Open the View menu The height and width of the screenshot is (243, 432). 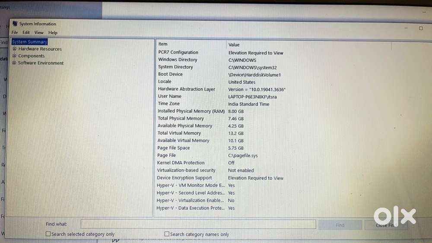click(x=39, y=32)
